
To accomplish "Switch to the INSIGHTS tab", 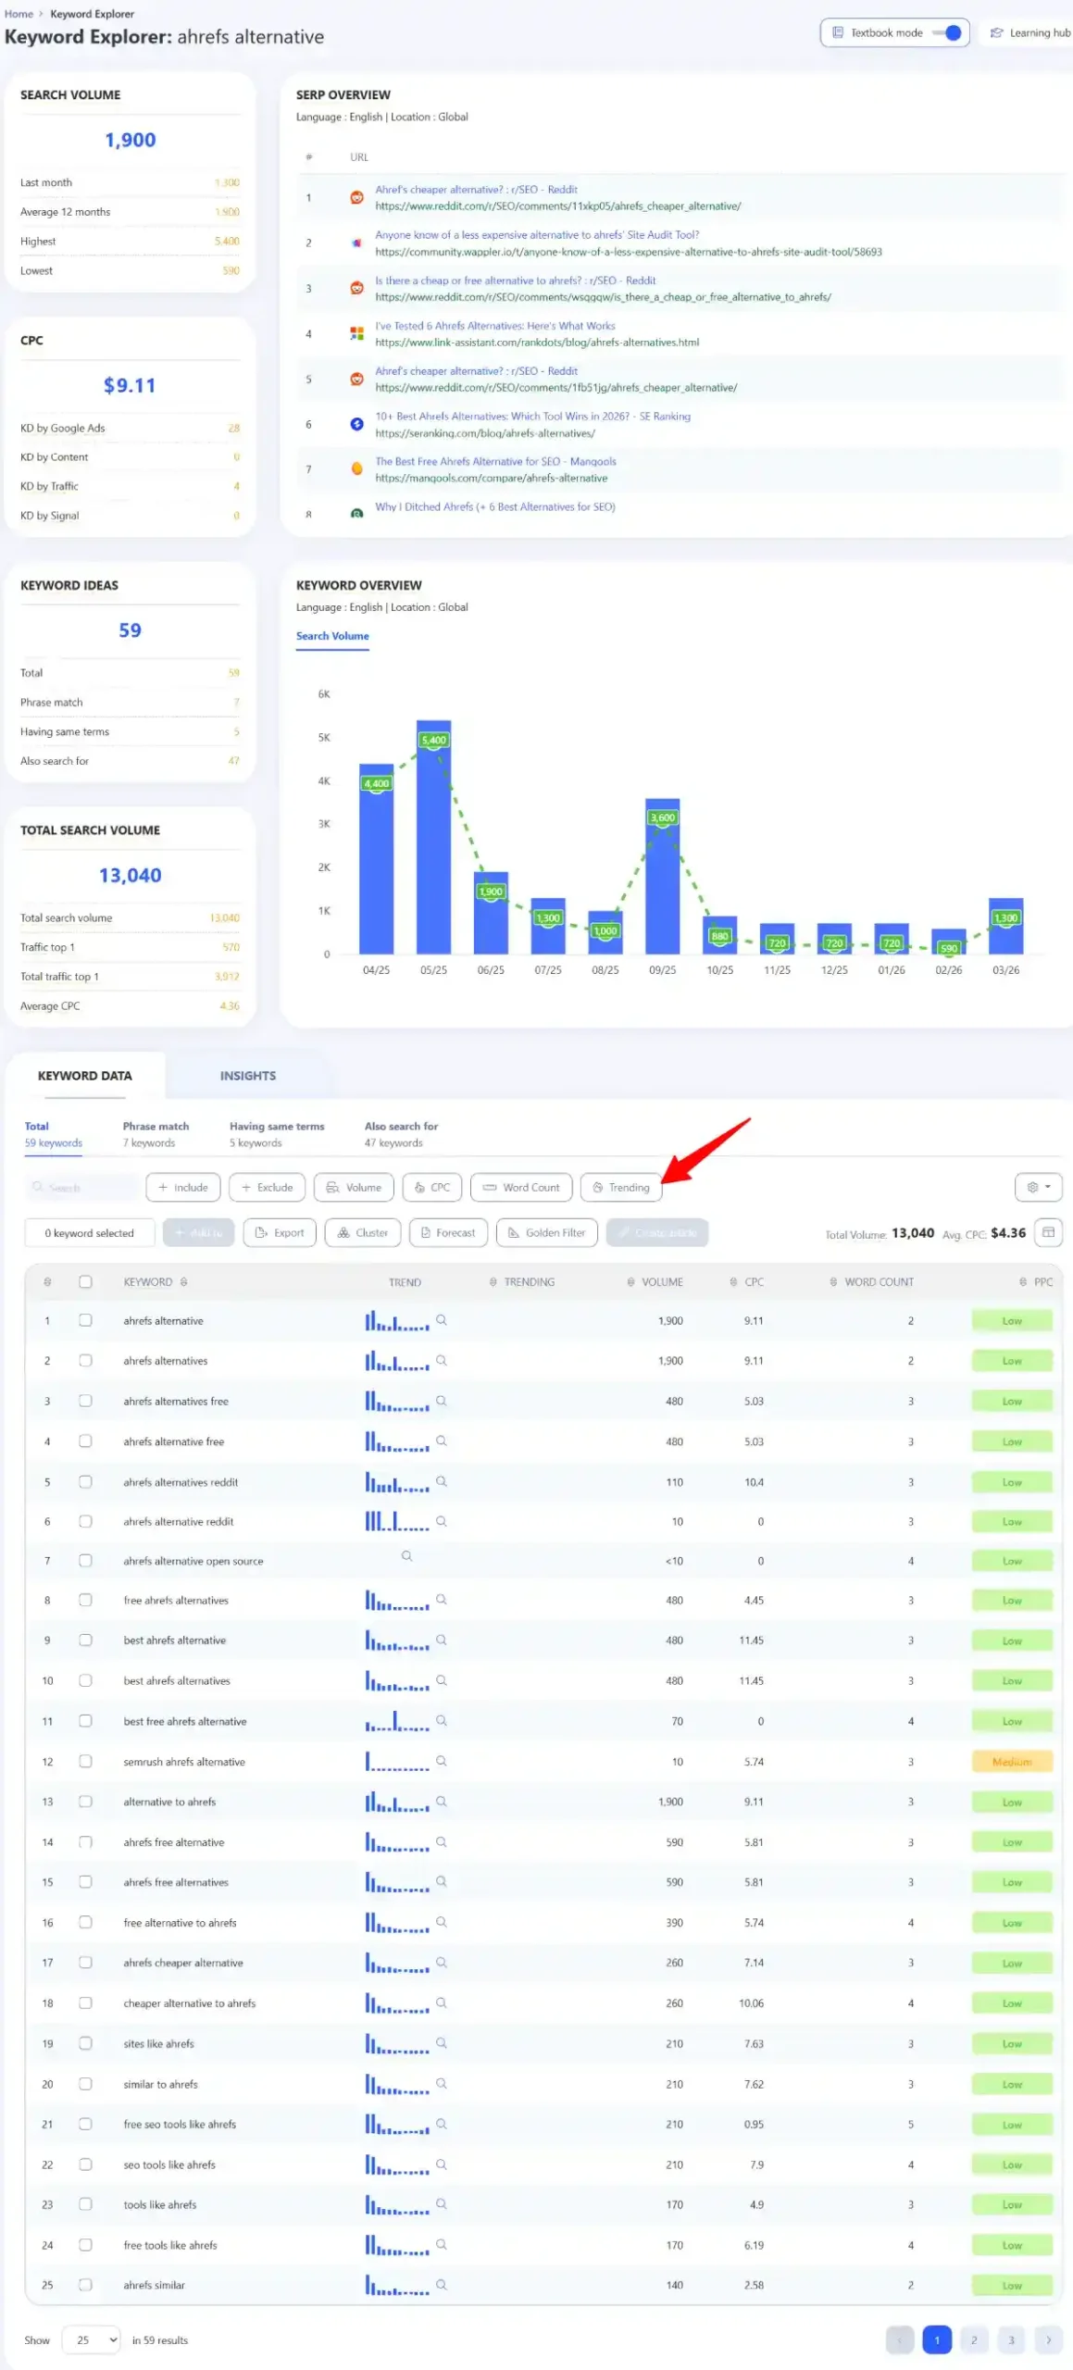I will tap(248, 1076).
